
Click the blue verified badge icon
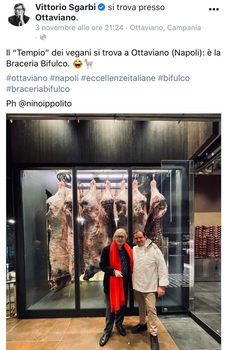pyautogui.click(x=101, y=8)
